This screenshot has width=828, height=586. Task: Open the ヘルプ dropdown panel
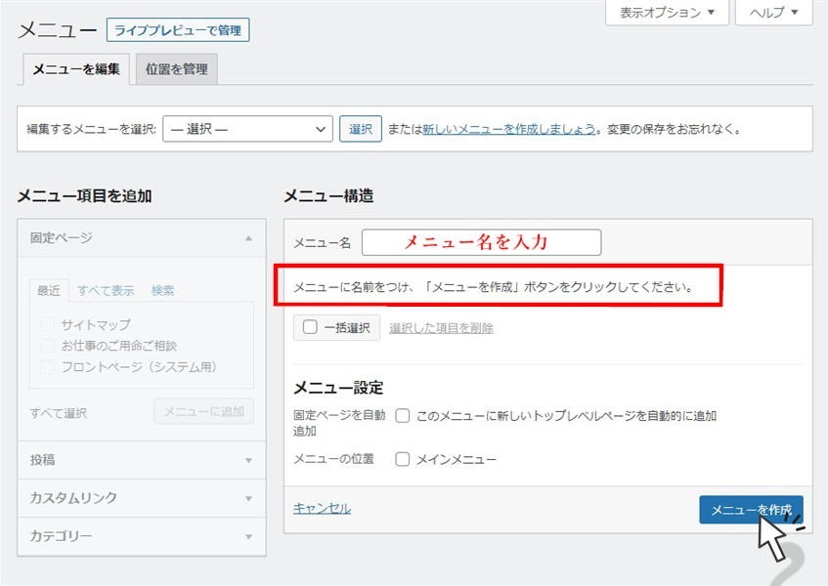pyautogui.click(x=773, y=13)
